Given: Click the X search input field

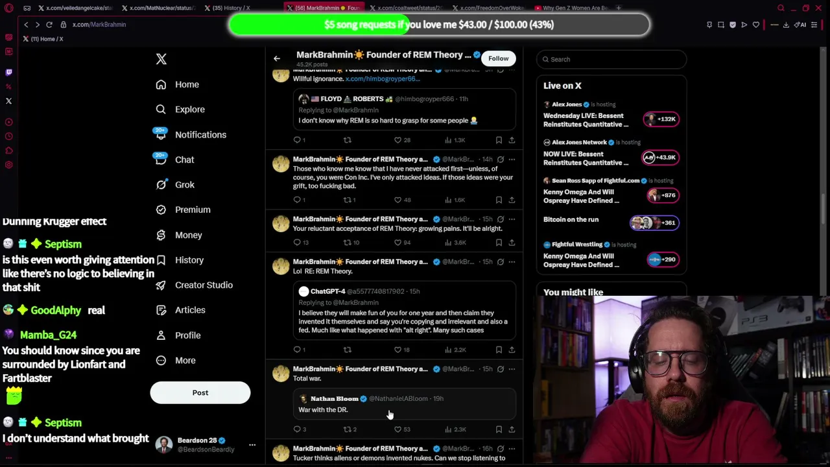Looking at the screenshot, I should [611, 59].
